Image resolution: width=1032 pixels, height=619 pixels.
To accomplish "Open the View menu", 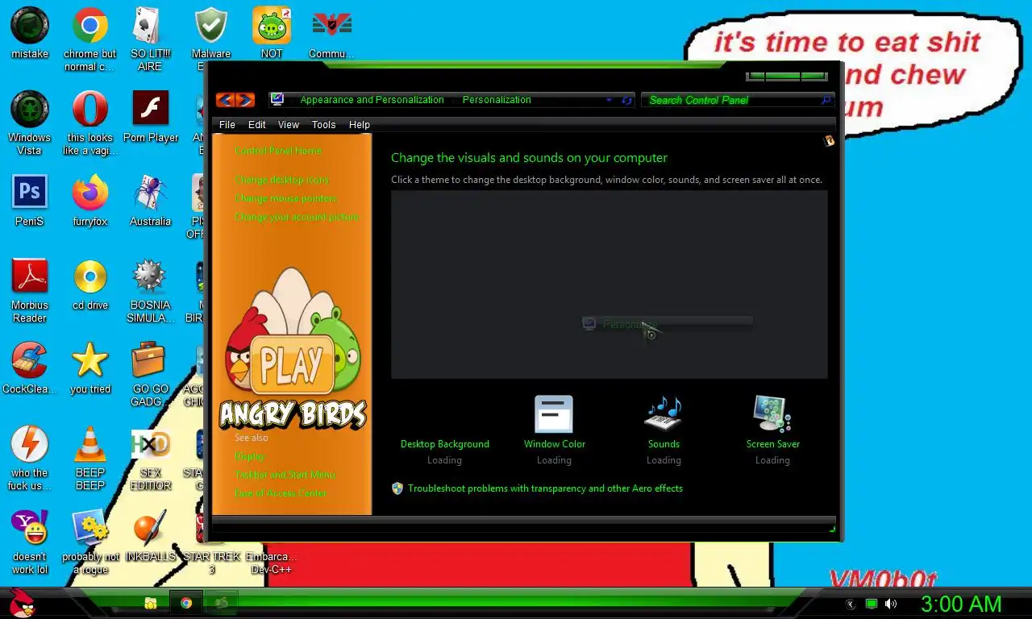I will coord(289,125).
